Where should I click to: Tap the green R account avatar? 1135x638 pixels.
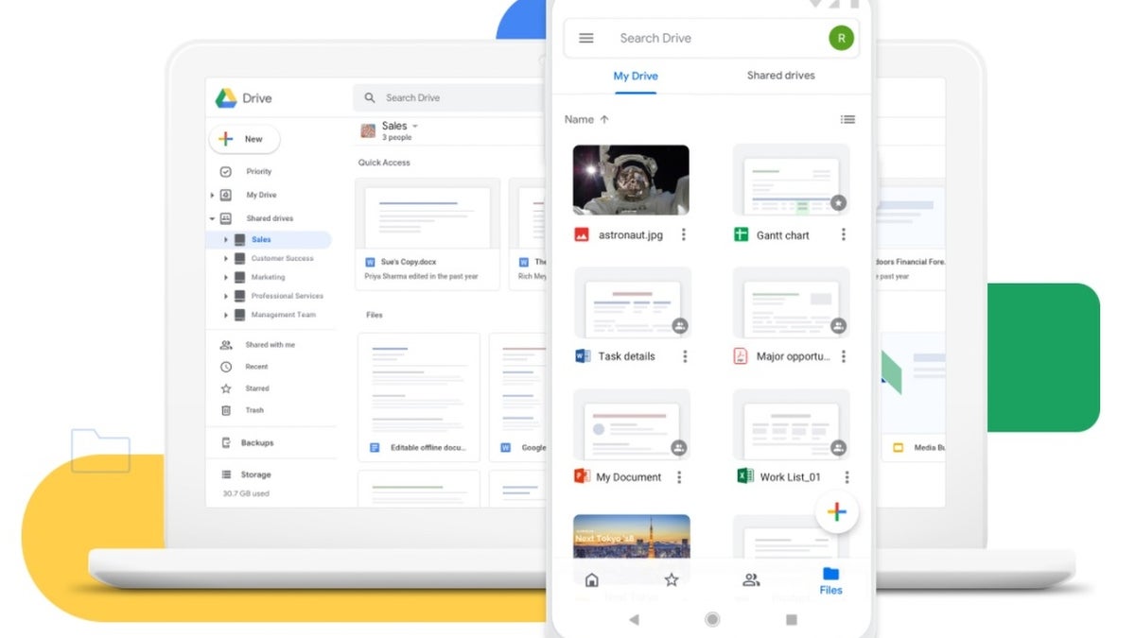point(841,38)
